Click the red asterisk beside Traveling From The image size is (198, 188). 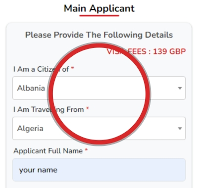tap(88, 108)
